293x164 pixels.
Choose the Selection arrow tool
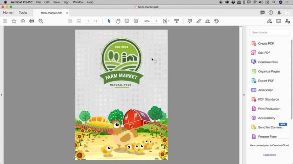109,21
